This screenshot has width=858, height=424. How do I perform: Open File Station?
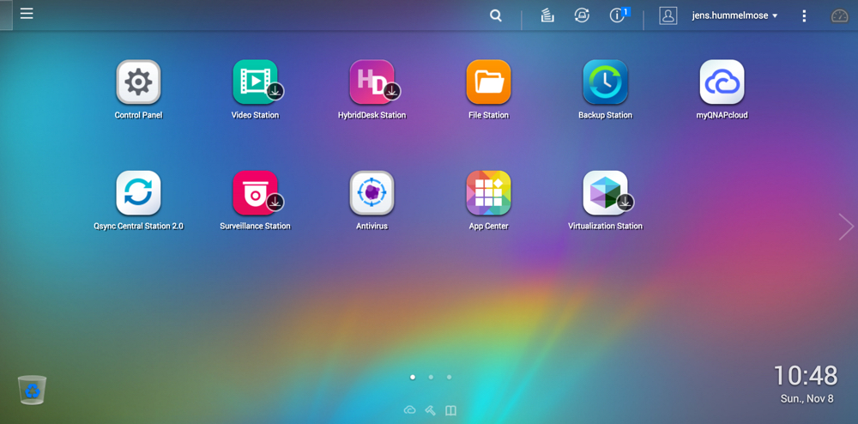(489, 82)
